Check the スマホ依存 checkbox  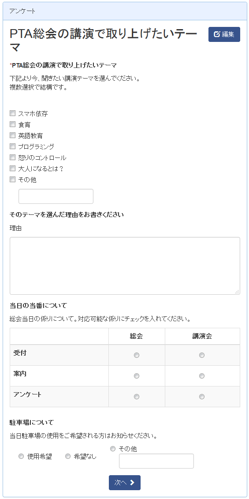(x=13, y=113)
